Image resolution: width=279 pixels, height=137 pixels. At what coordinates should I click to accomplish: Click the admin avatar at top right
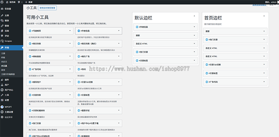(278, 2)
